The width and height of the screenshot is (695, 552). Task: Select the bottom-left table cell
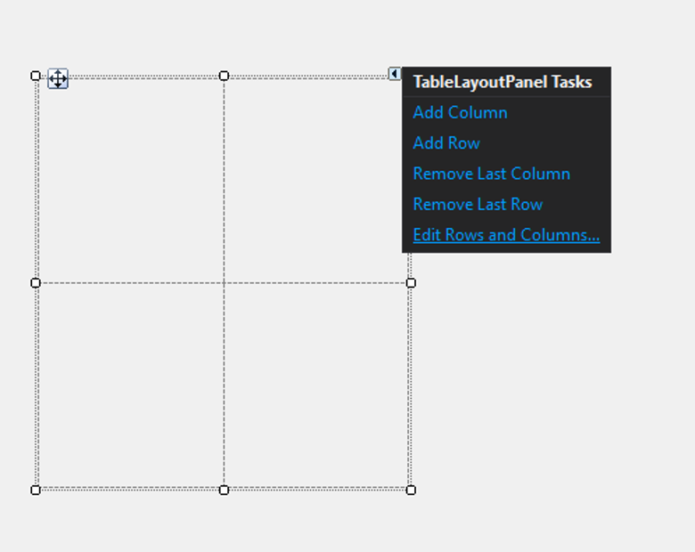pos(131,386)
